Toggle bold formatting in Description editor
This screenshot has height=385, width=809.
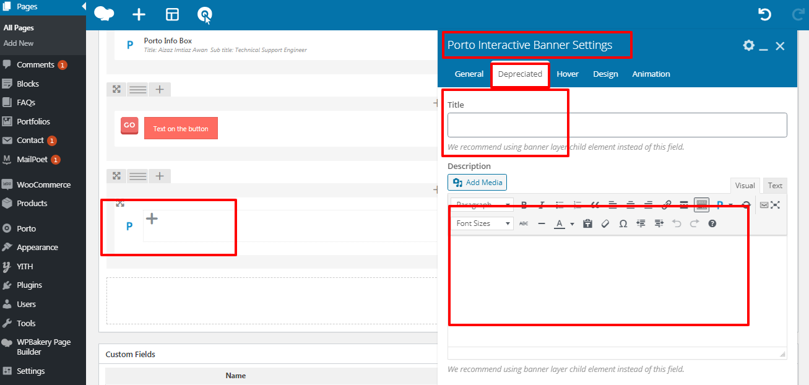pyautogui.click(x=524, y=205)
